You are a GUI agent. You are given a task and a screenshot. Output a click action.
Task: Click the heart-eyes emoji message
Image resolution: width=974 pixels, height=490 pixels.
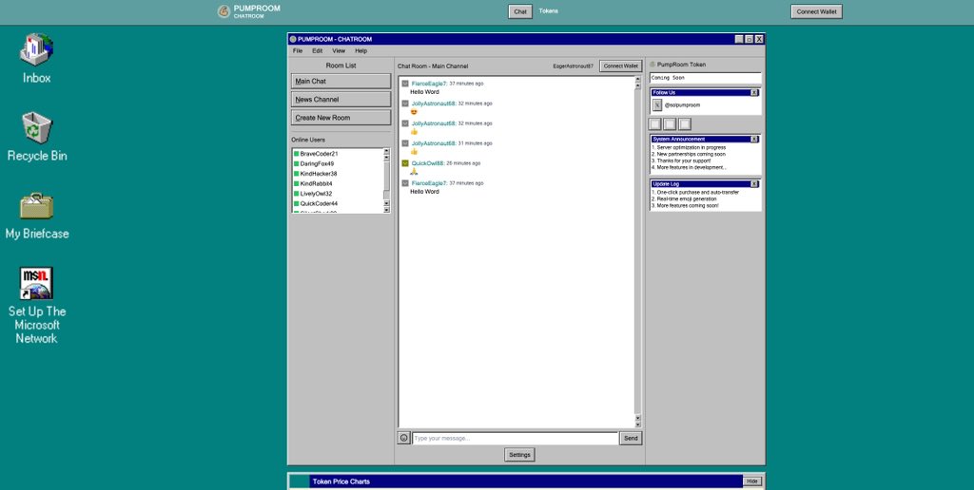tap(414, 112)
